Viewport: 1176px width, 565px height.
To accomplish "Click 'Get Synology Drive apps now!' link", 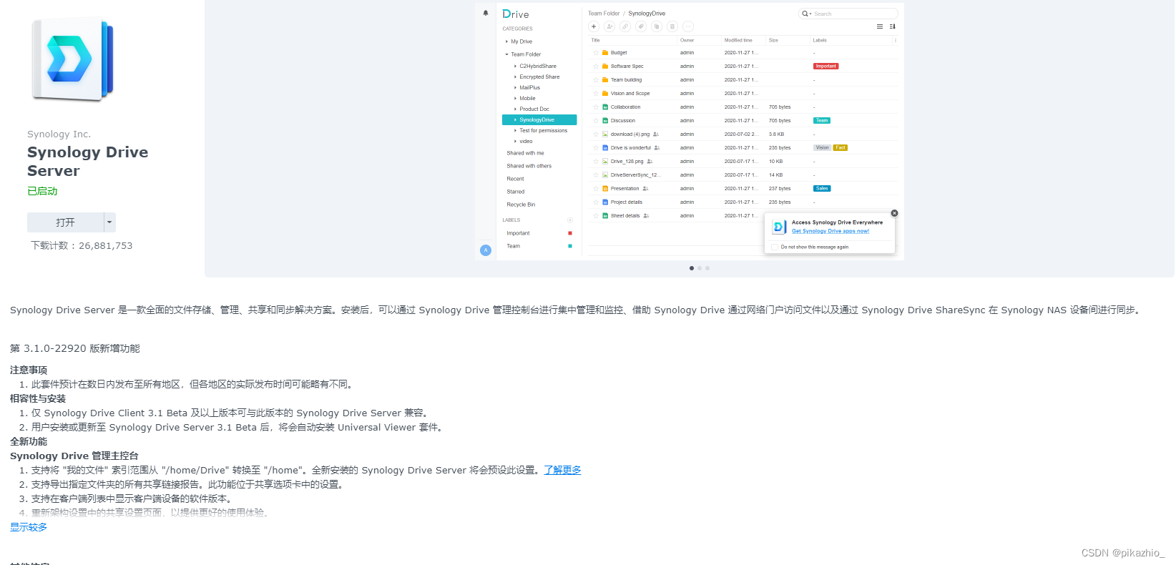I will [830, 231].
